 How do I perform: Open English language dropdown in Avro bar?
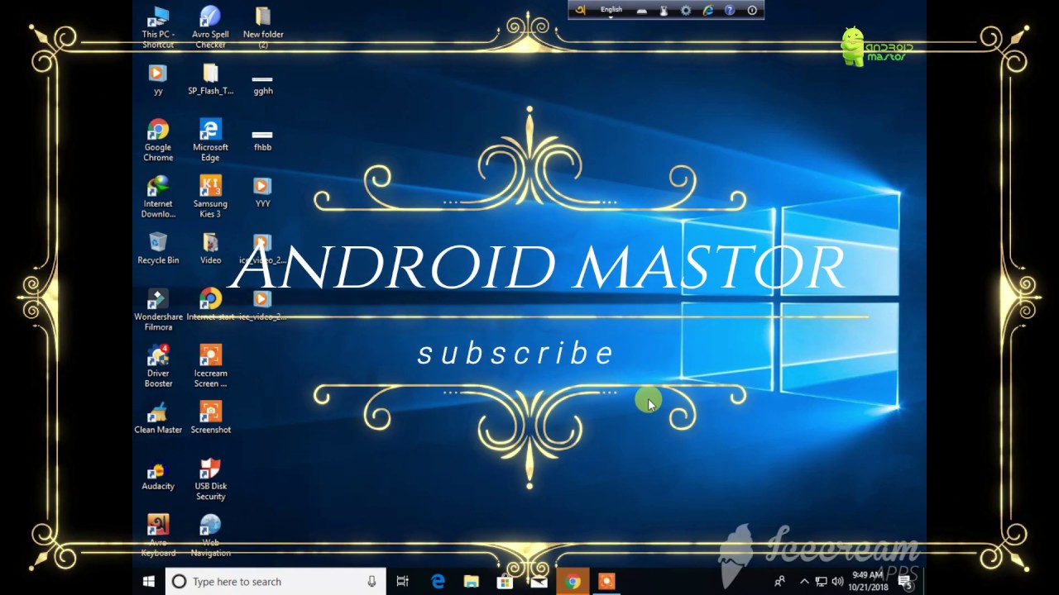coord(611,10)
